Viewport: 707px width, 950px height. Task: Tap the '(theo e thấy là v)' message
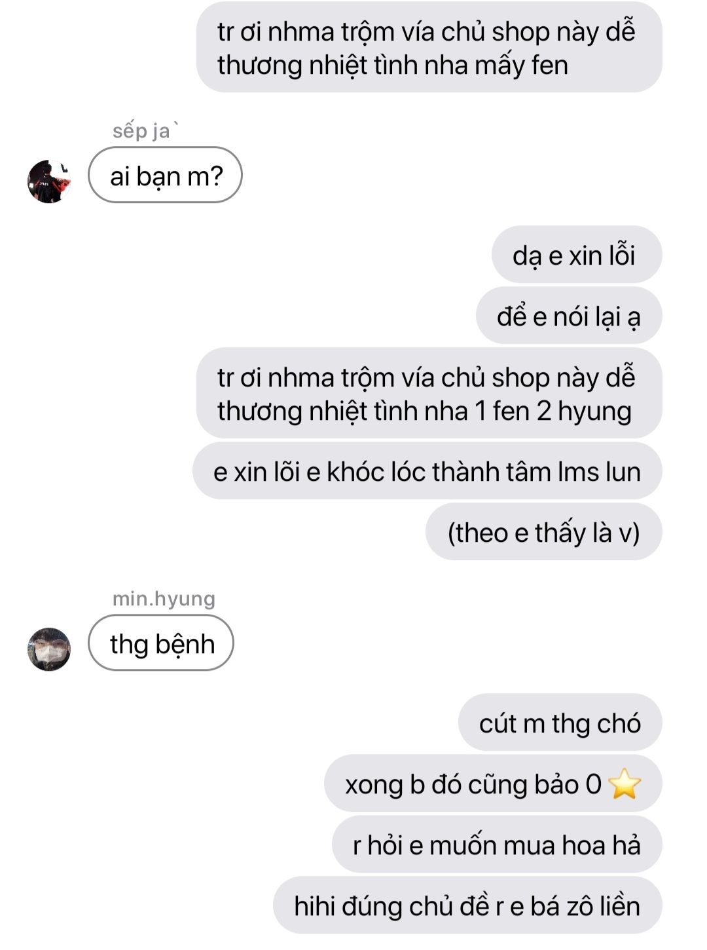[544, 531]
